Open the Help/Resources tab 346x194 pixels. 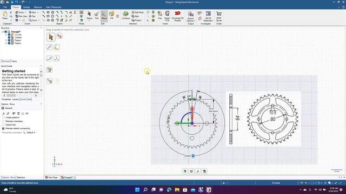pyautogui.click(x=54, y=7)
